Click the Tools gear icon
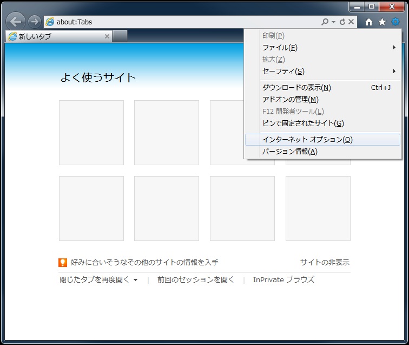Screen dimensions: 409x345 click(x=395, y=22)
